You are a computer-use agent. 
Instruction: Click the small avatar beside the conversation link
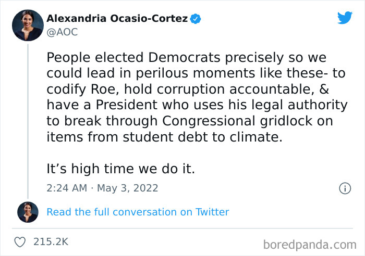28,212
